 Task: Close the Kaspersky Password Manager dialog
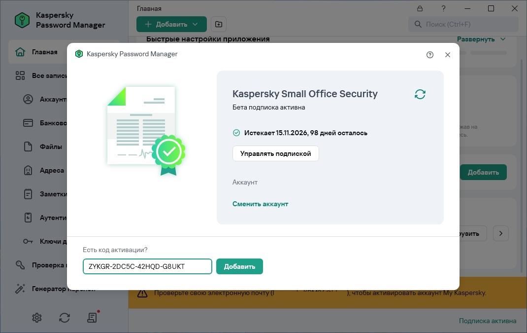click(x=447, y=55)
